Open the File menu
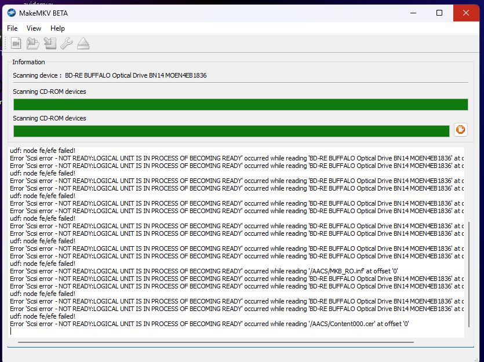Image resolution: width=484 pixels, height=362 pixels. coord(12,28)
